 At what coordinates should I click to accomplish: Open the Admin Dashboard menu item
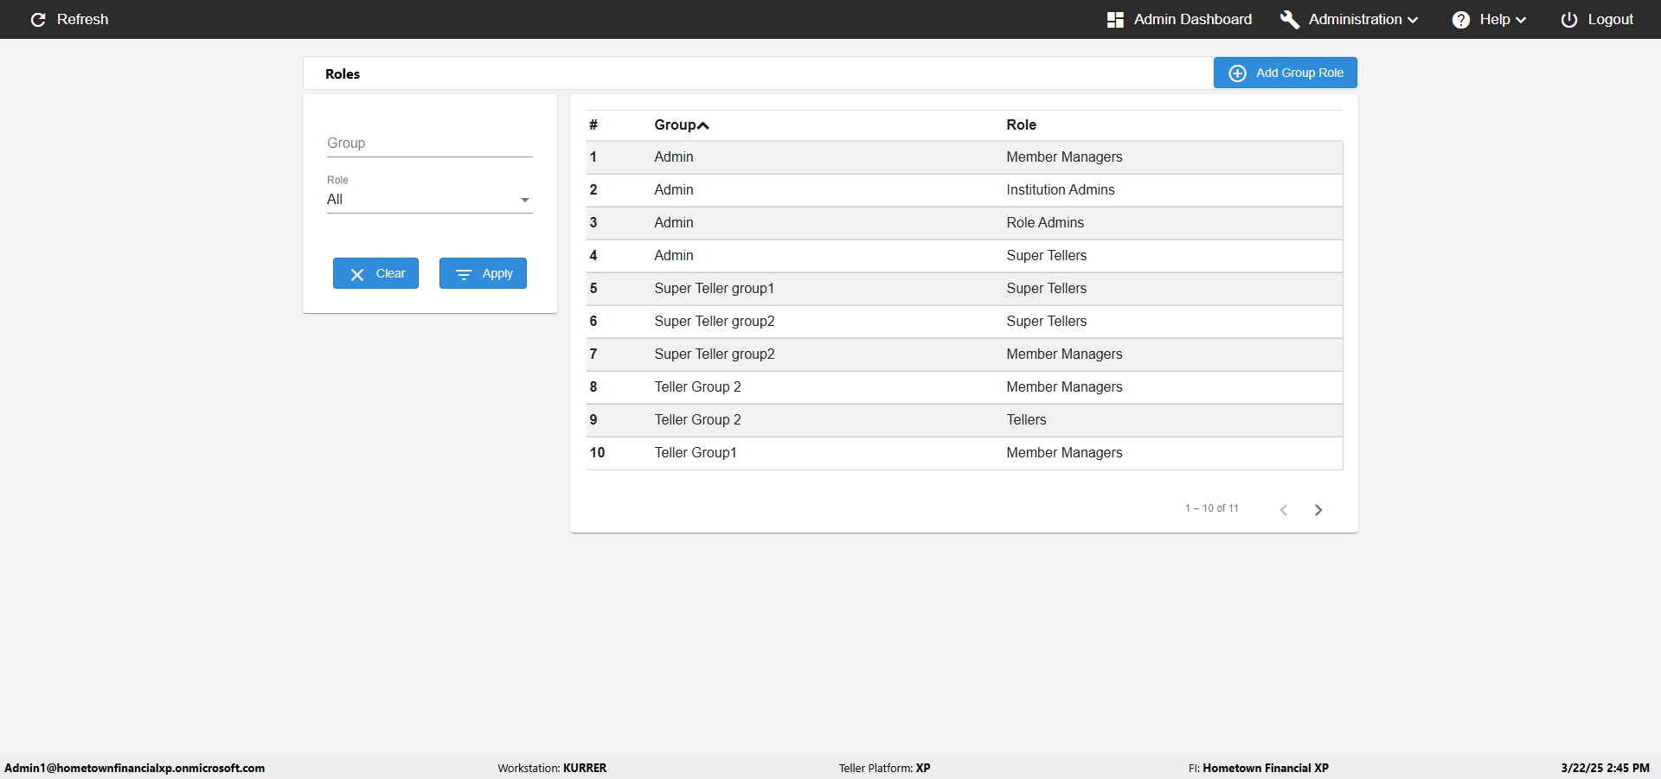click(1179, 19)
